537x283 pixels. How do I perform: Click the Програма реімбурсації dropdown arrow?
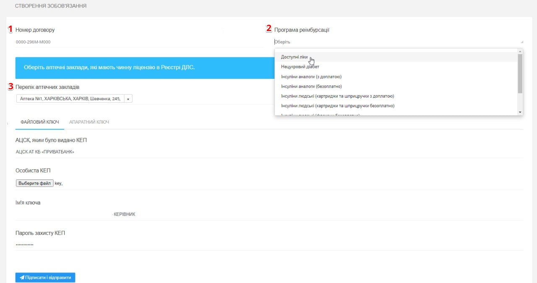[522, 42]
